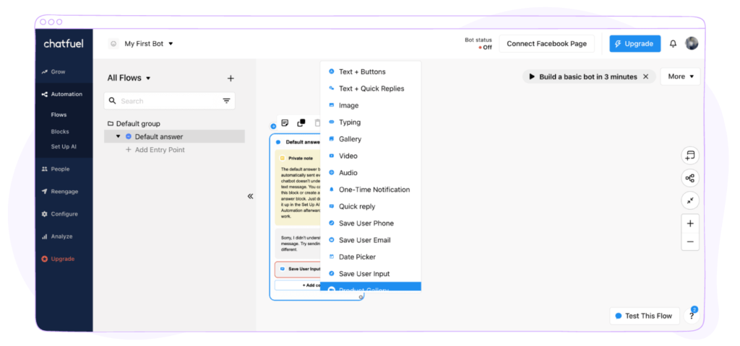Choose One-Time Notification from the menu
The image size is (740, 346).
(x=371, y=190)
